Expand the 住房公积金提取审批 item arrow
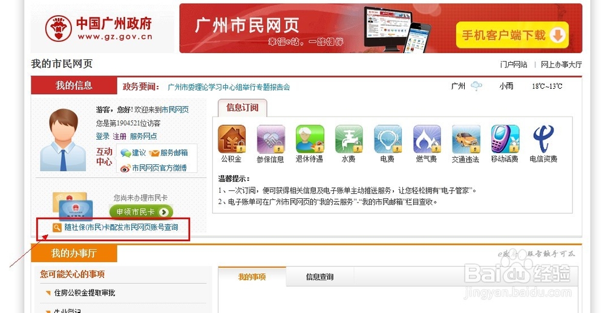Screen dimensions: 605x313 click(48, 293)
